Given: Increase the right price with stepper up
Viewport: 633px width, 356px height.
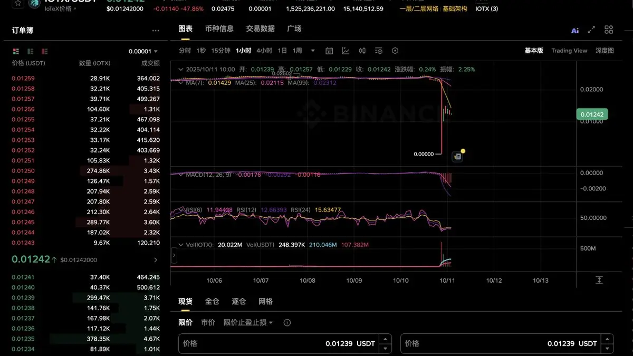Looking at the screenshot, I should (608, 339).
